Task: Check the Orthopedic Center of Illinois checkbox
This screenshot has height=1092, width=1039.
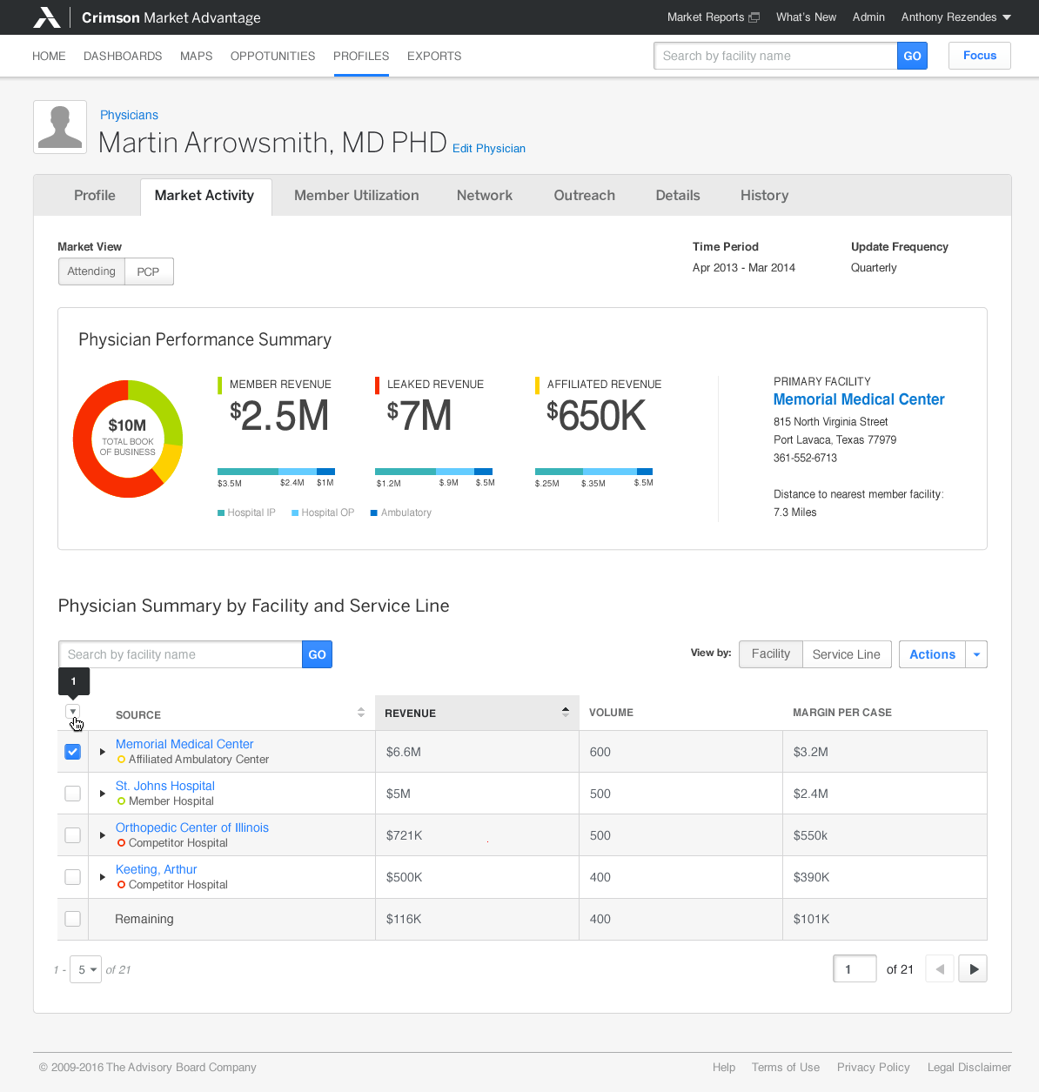Action: coord(73,835)
